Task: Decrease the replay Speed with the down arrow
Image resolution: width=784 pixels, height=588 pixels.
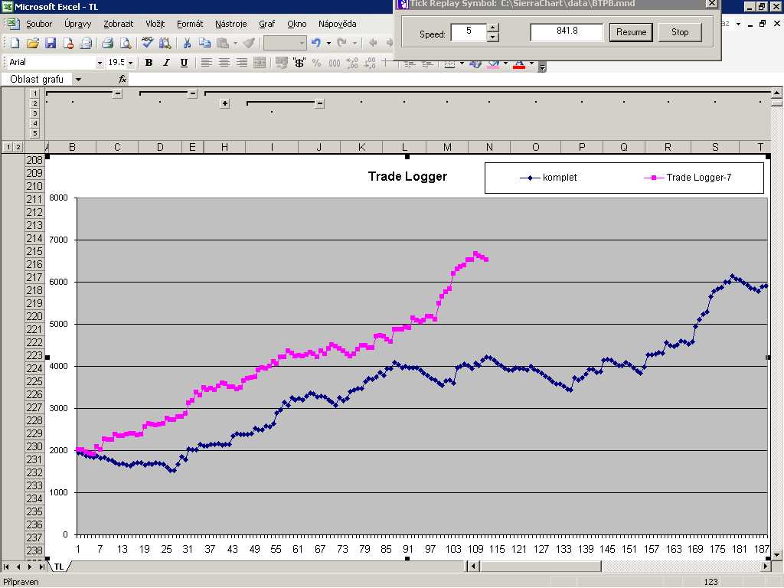Action: (492, 37)
